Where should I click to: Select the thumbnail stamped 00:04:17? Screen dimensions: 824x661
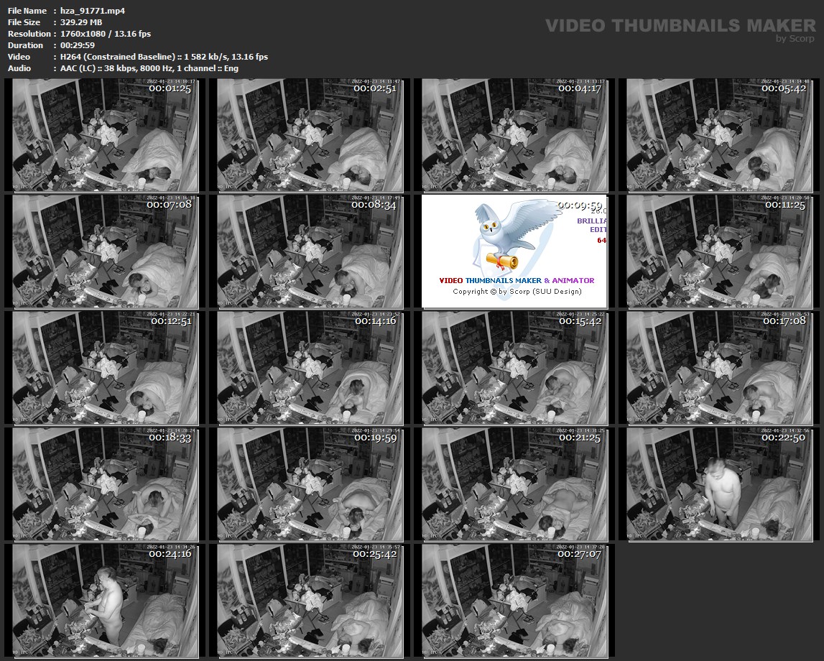[x=514, y=135]
